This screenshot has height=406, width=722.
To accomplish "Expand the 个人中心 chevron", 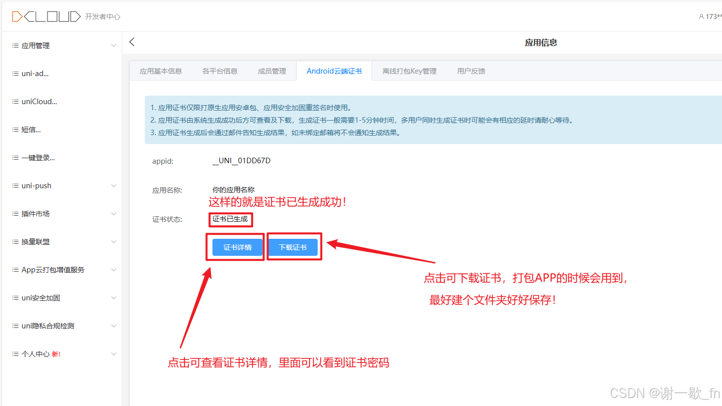I will tap(114, 354).
